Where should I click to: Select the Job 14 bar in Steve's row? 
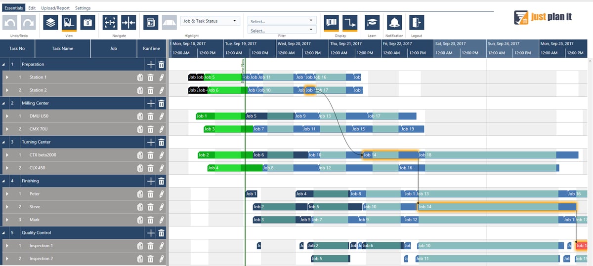[497, 207]
